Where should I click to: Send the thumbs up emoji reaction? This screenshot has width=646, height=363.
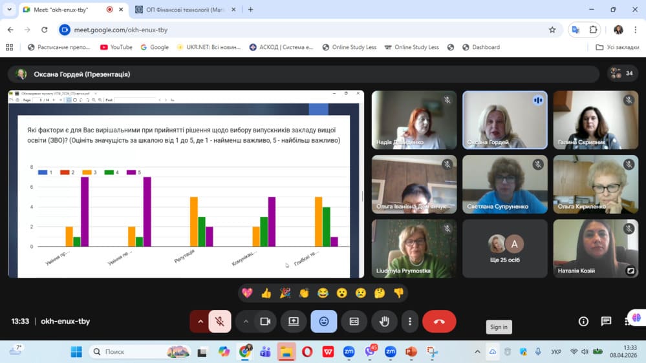[266, 293]
